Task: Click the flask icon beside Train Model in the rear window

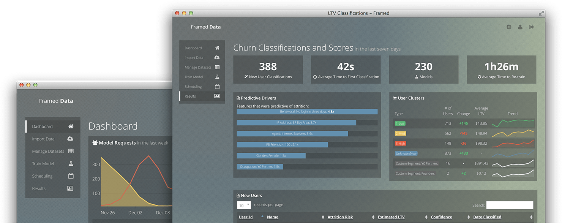Action: 71,164
